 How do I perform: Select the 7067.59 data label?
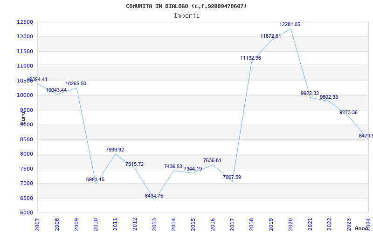pyautogui.click(x=232, y=177)
